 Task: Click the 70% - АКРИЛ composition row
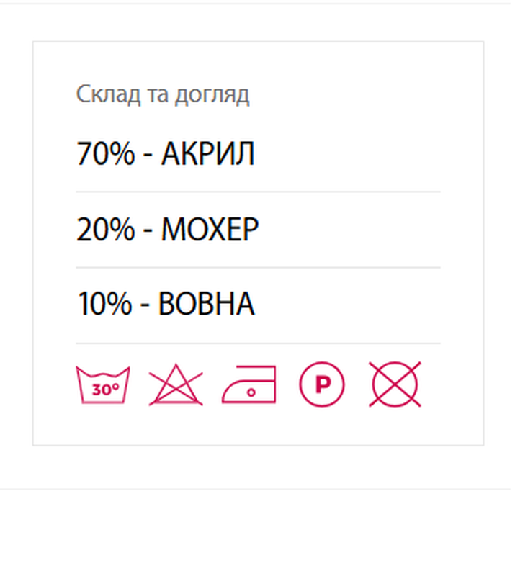tap(258, 153)
